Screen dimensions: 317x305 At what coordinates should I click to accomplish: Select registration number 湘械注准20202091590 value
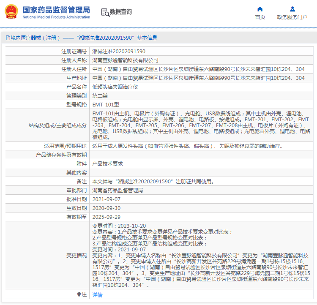(x=119, y=52)
